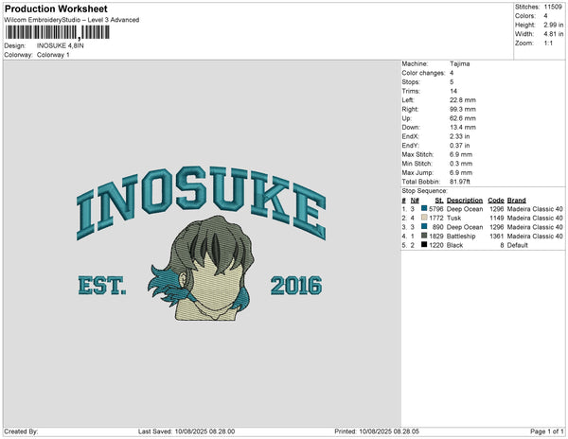
Task: Click the 'St.' column header
Action: 438,201
